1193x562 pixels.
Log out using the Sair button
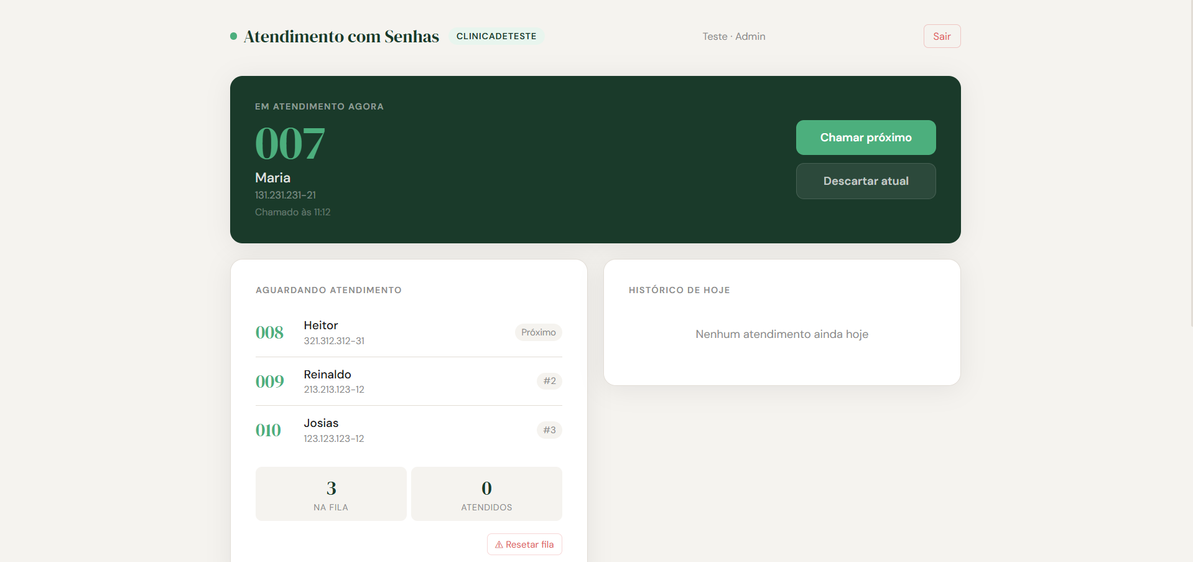coord(942,36)
